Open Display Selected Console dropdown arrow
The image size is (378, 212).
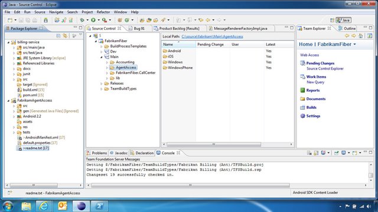[x=349, y=153]
